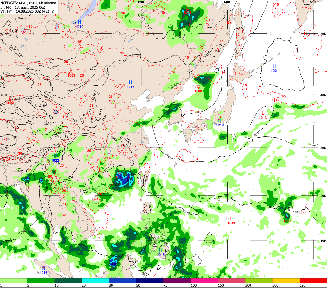Click the H 1016 high near Sumatra
Screen dimensions: 327x288
pos(43,270)
